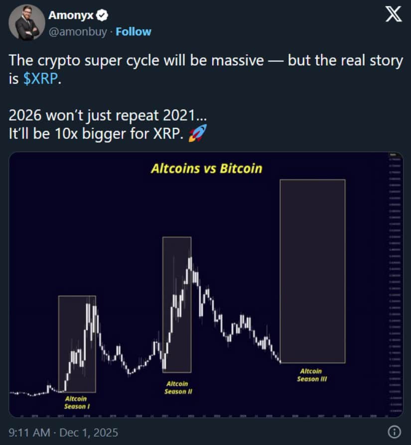Click the candlestick peak in Altcoin Season II
Viewport: 411px width, 445px height.
click(191, 259)
